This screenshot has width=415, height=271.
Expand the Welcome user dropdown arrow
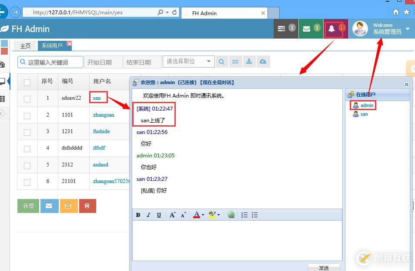coord(408,29)
